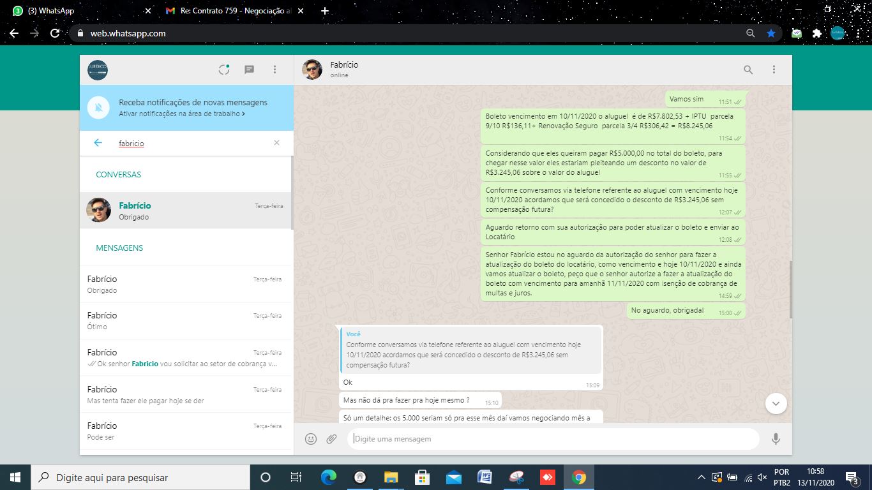The image size is (872, 490).
Task: Start a new chat with message icon
Action: click(x=250, y=70)
